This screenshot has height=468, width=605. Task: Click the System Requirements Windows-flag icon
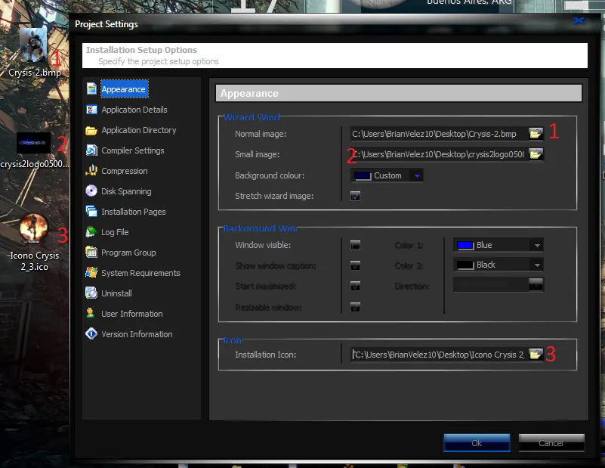(91, 273)
